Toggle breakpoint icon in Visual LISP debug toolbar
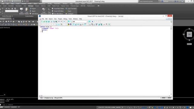Screen dimensions: 194x109 pyautogui.click(x=57, y=25)
